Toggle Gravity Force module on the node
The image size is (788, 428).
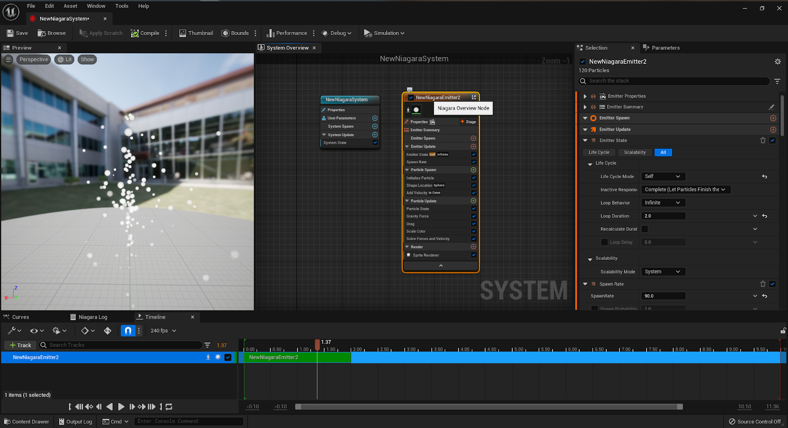tap(474, 216)
